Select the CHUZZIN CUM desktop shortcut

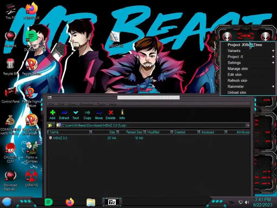[11, 153]
